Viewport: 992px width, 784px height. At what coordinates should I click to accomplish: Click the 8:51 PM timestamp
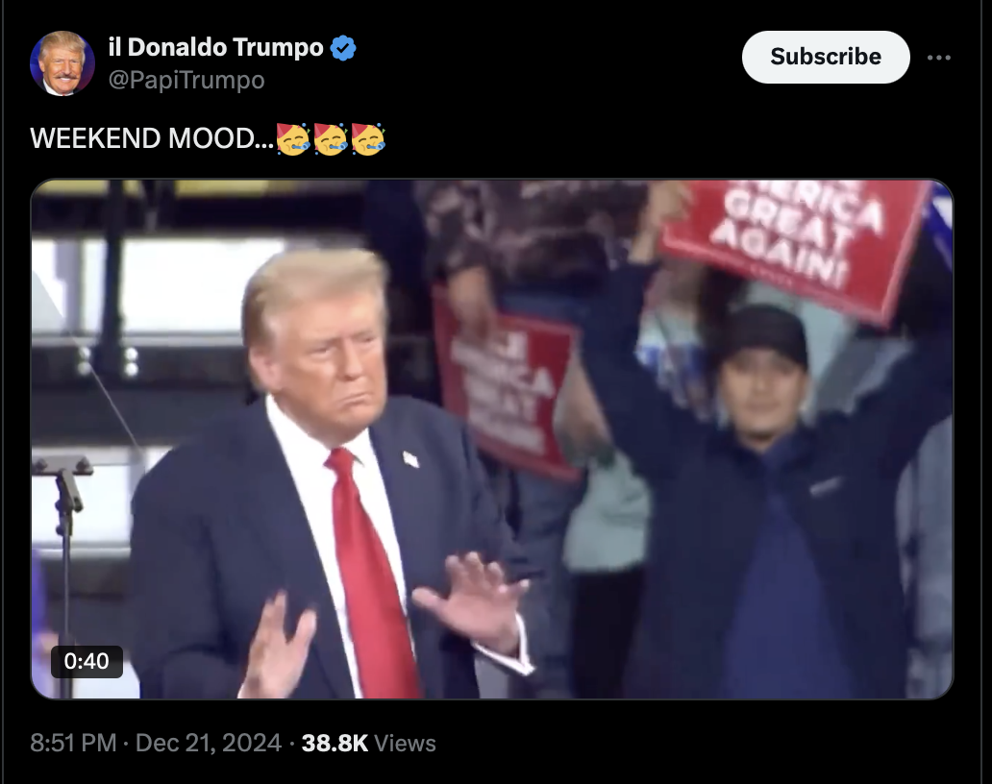click(73, 743)
